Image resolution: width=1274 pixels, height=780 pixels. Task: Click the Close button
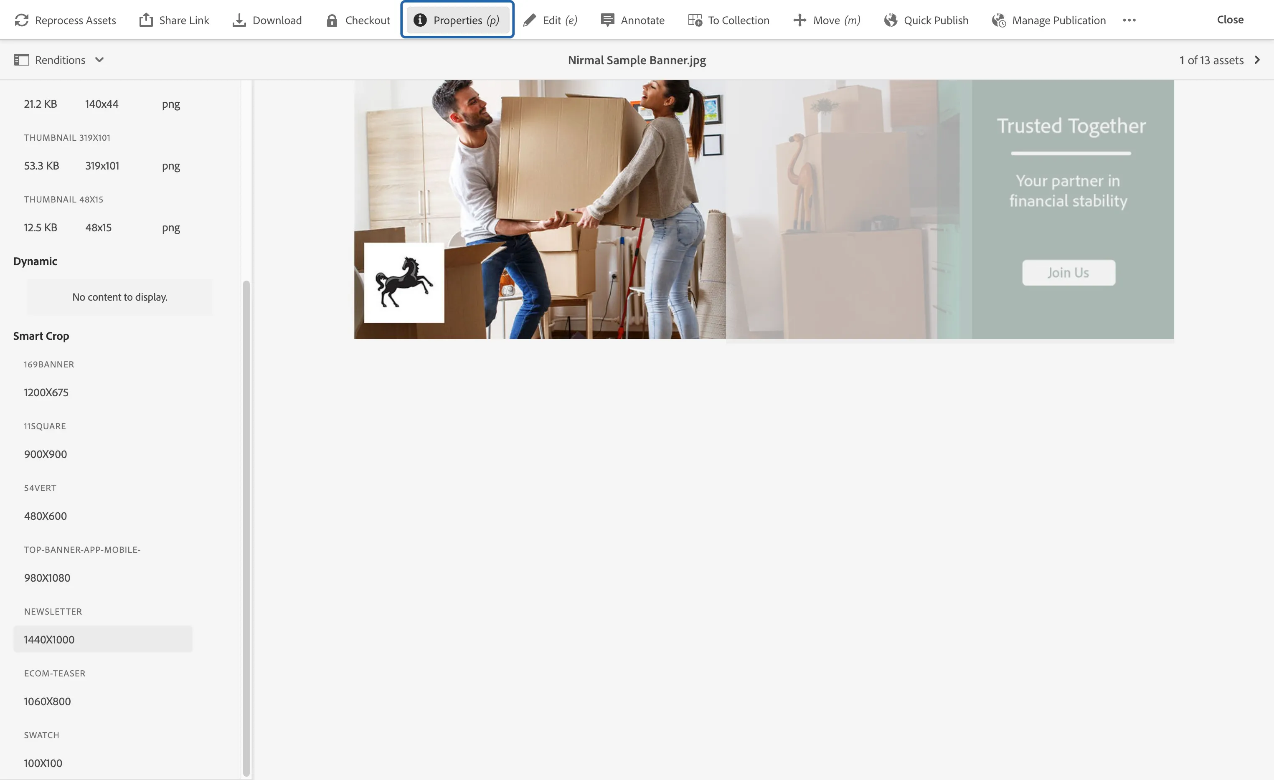[1230, 20]
